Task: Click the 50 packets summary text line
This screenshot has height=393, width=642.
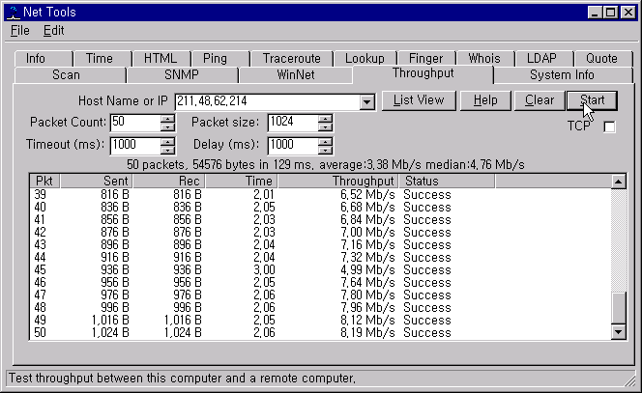Action: [x=326, y=165]
